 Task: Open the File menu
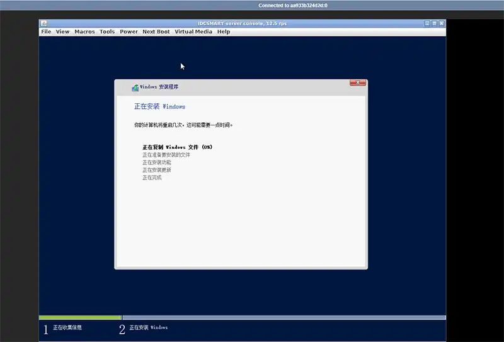pos(46,31)
